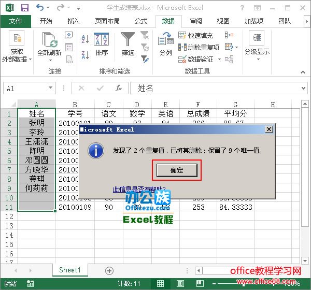Add a new sheet with plus icon
Screen dimensions: 311x290
(109, 271)
